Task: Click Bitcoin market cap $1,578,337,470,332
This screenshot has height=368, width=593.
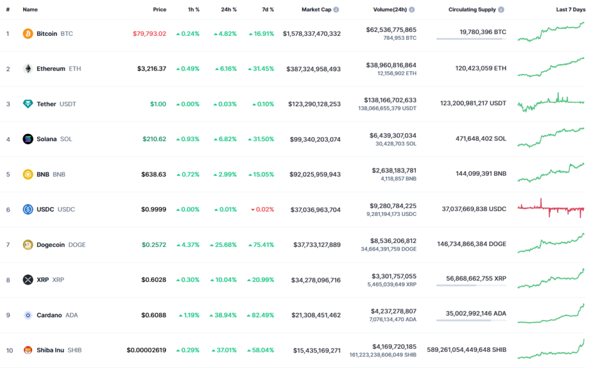Action: (x=312, y=34)
